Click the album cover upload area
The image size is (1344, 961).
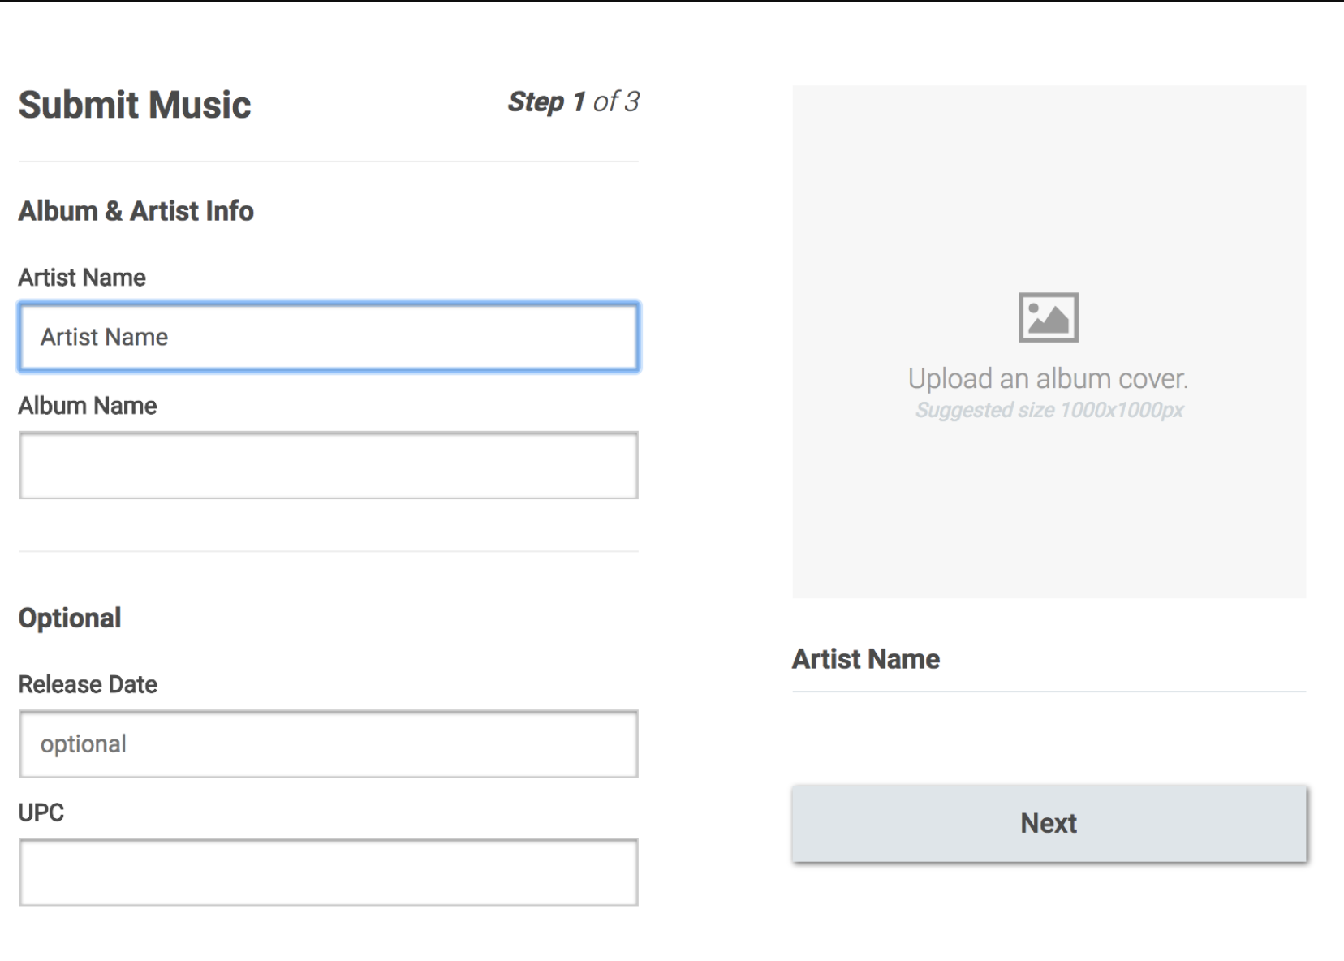tap(1049, 342)
